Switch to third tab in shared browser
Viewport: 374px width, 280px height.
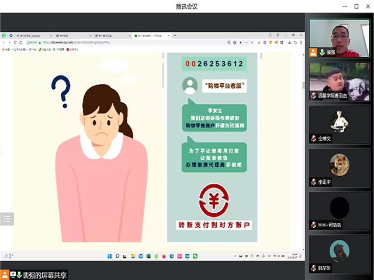(x=113, y=36)
